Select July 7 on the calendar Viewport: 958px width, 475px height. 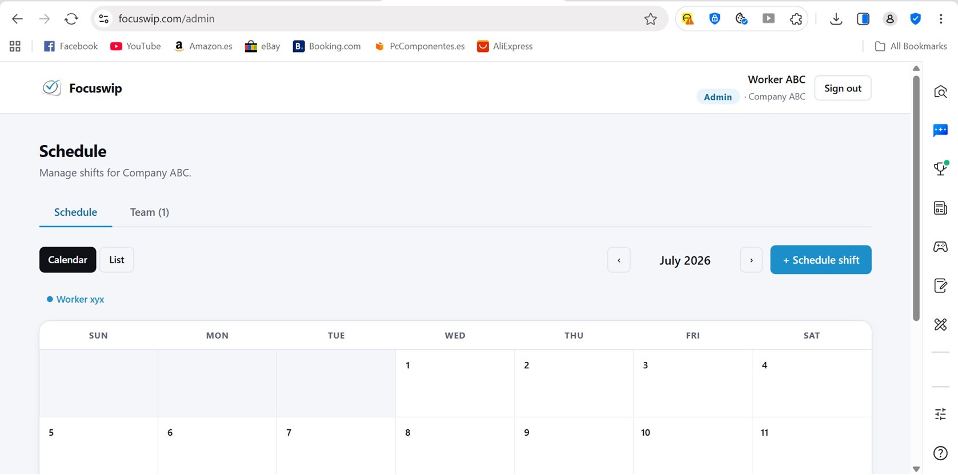336,446
